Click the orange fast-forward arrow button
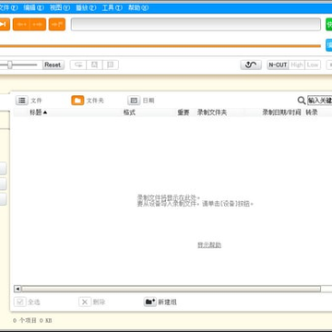The height and width of the screenshot is (332, 332). (x=38, y=25)
